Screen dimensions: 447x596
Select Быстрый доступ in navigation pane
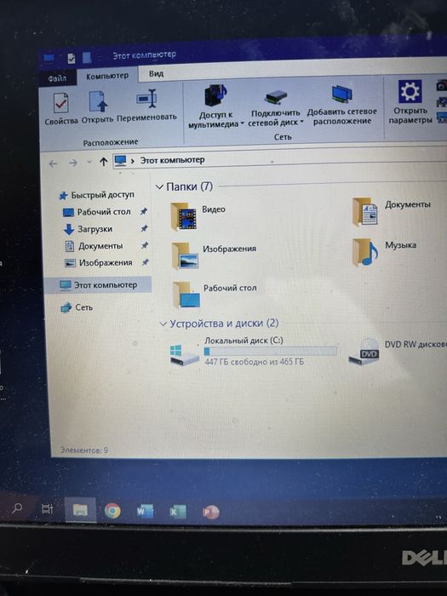tap(96, 195)
